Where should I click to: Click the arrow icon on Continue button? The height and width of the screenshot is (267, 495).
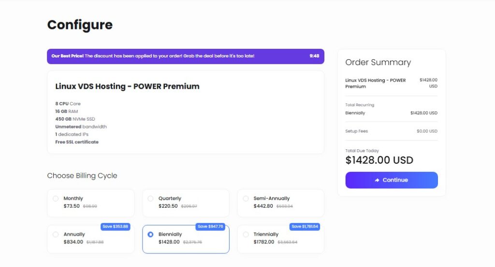[377, 180]
